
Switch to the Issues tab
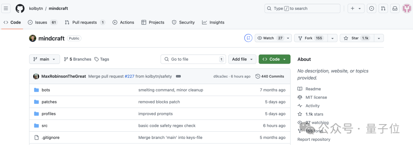[42, 22]
